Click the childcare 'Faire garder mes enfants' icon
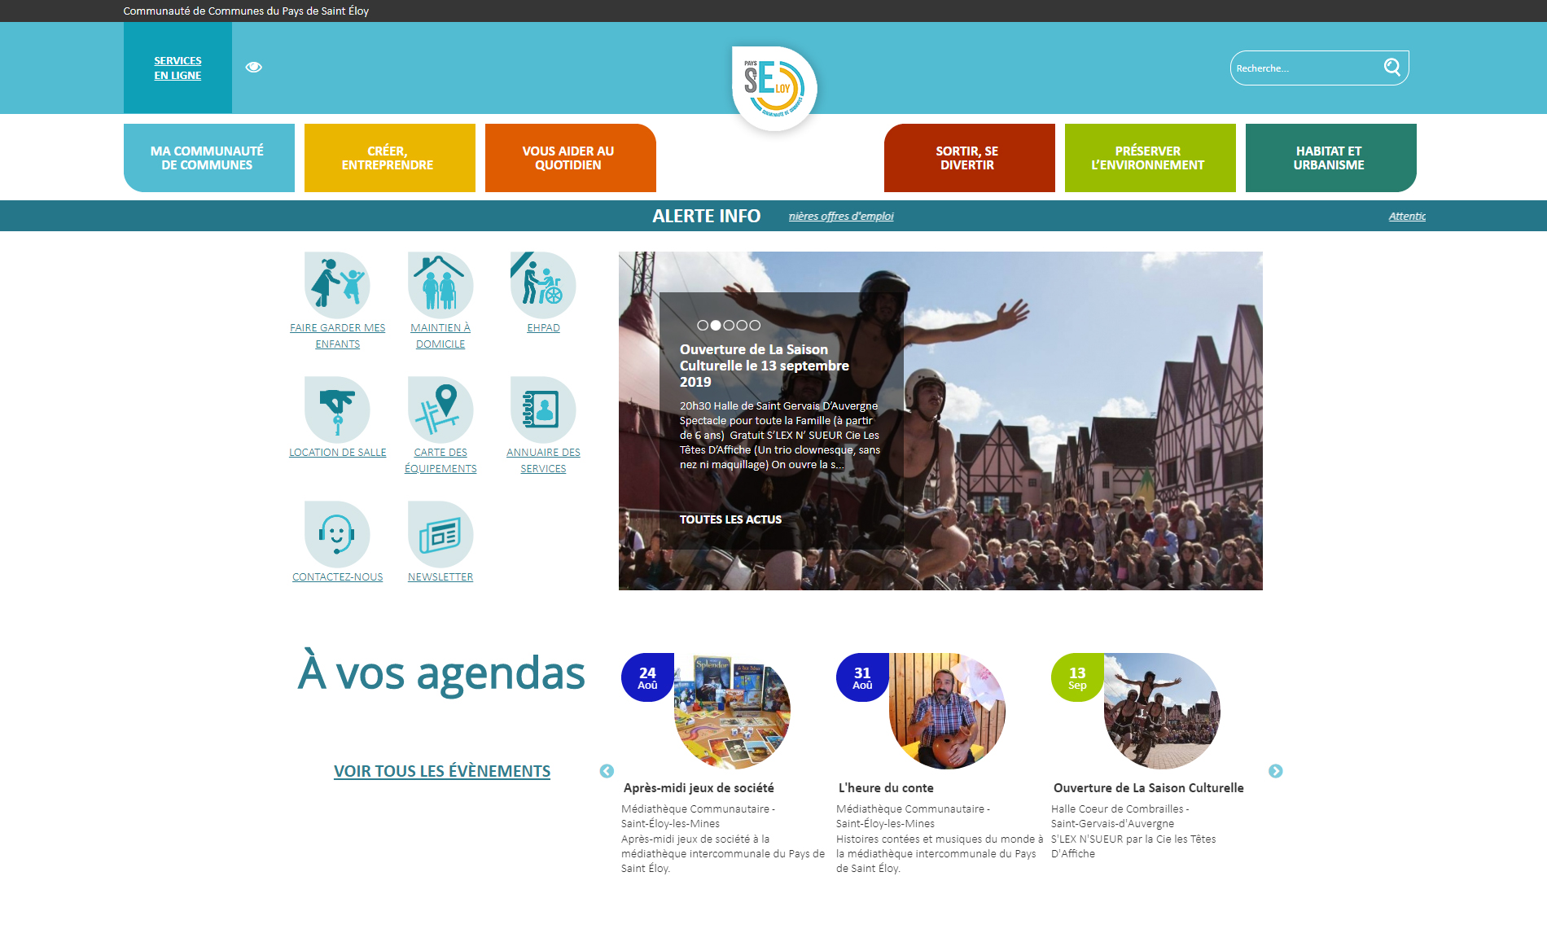The width and height of the screenshot is (1547, 929). coord(337,285)
